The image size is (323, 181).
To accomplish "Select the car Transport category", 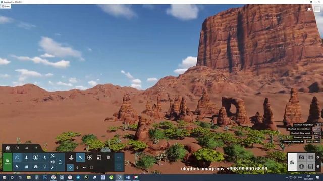I will pos(36,167).
